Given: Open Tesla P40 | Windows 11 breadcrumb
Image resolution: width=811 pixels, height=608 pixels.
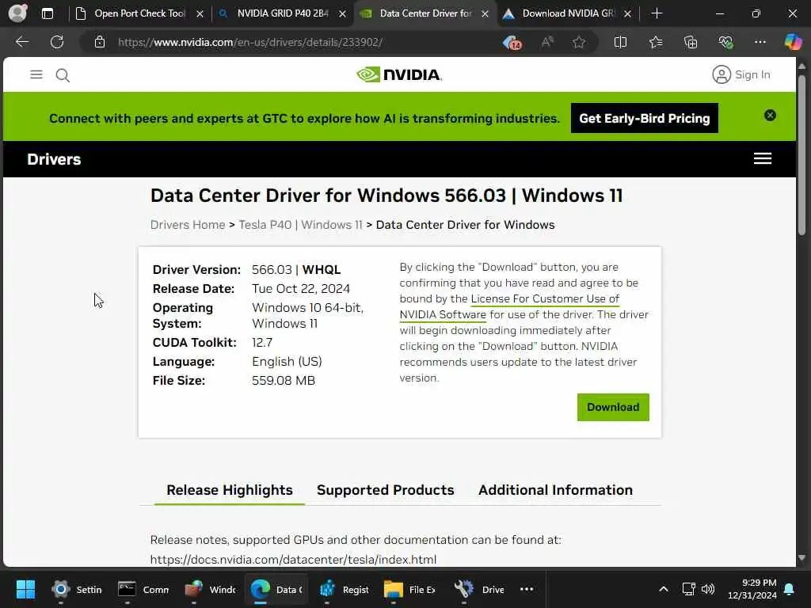Looking at the screenshot, I should point(300,225).
